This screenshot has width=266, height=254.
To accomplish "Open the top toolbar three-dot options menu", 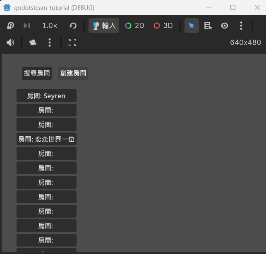I will [241, 26].
